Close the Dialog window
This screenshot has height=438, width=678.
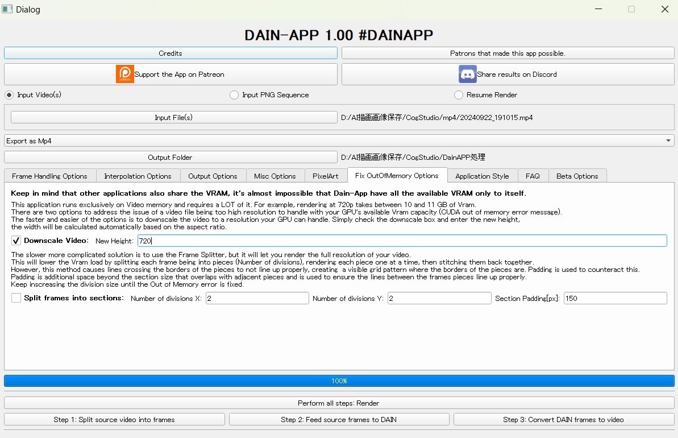click(x=665, y=9)
